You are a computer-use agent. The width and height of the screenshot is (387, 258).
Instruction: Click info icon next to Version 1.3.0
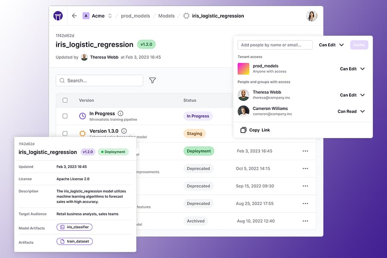[124, 131]
